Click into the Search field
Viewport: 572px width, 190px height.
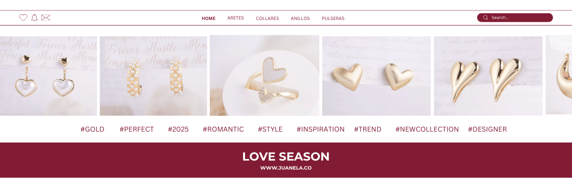click(515, 18)
